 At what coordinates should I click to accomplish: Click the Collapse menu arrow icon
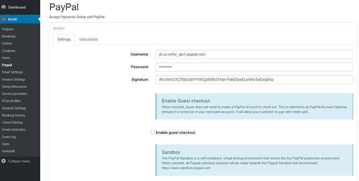tap(4, 161)
